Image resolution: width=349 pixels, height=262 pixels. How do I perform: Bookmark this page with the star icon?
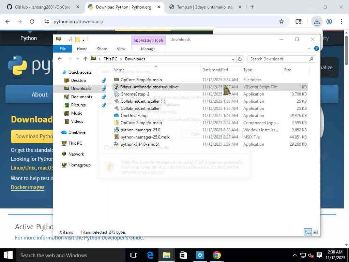click(282, 21)
